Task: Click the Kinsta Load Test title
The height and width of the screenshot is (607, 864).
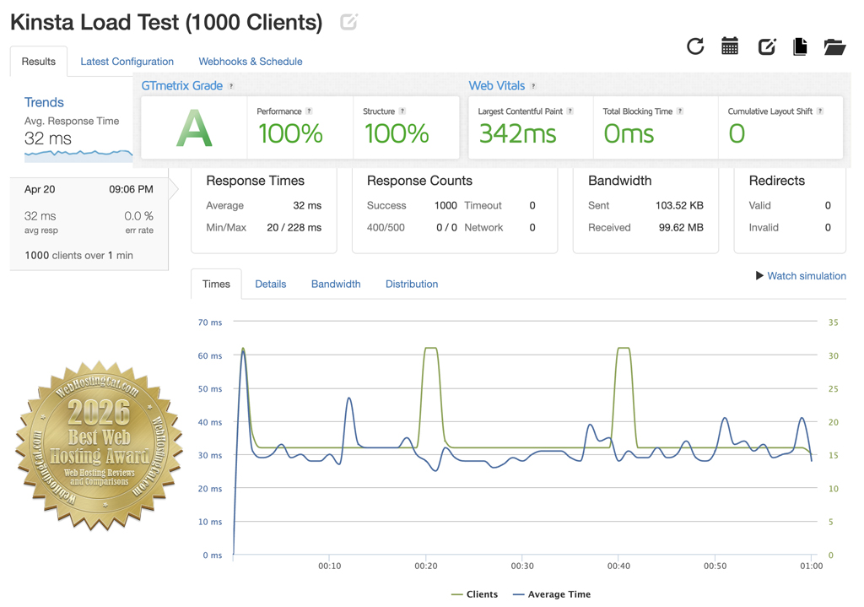Action: coord(166,23)
